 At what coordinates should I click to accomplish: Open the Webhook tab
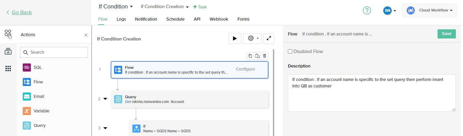tap(219, 19)
